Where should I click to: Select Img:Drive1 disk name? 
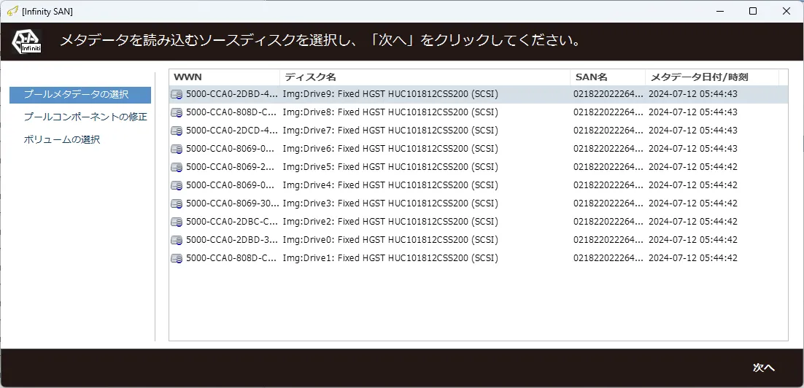pyautogui.click(x=390, y=258)
